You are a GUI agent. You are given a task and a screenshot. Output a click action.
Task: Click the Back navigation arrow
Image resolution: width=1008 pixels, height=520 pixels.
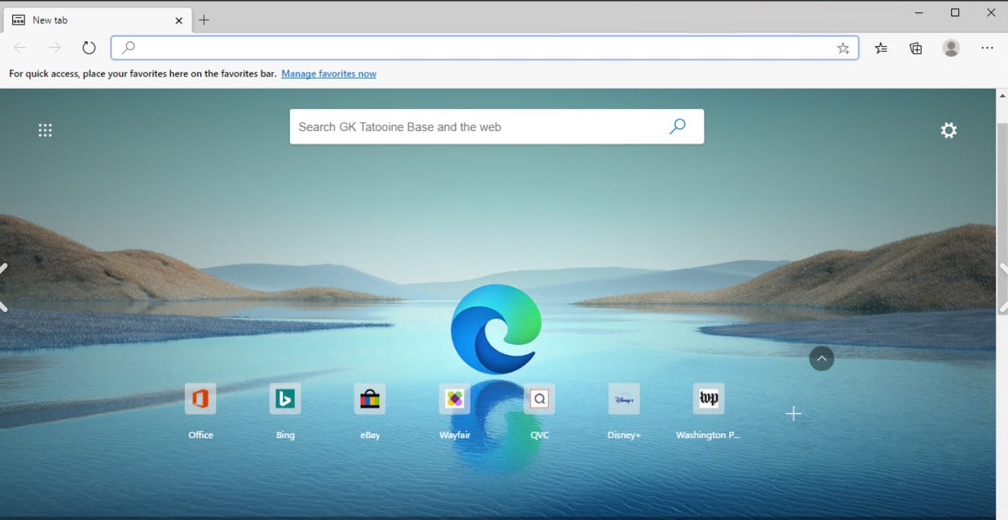pos(20,48)
